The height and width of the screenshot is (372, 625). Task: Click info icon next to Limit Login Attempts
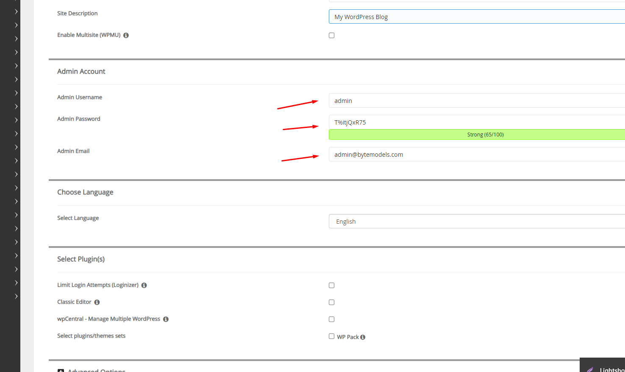(x=144, y=286)
